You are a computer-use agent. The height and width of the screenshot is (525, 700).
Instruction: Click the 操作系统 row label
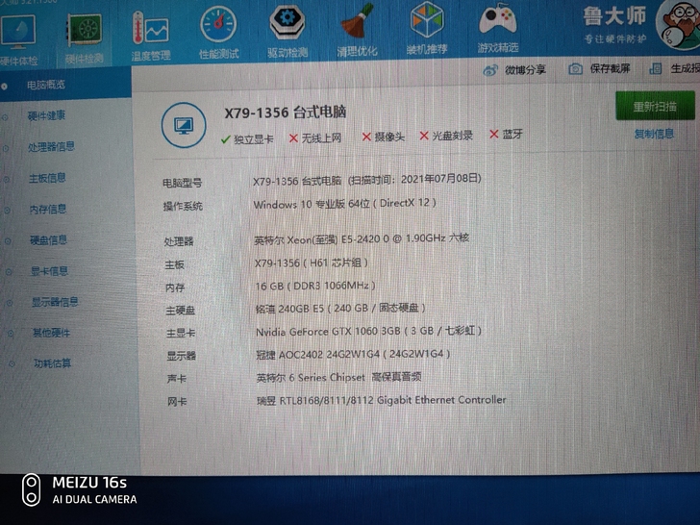pos(183,206)
